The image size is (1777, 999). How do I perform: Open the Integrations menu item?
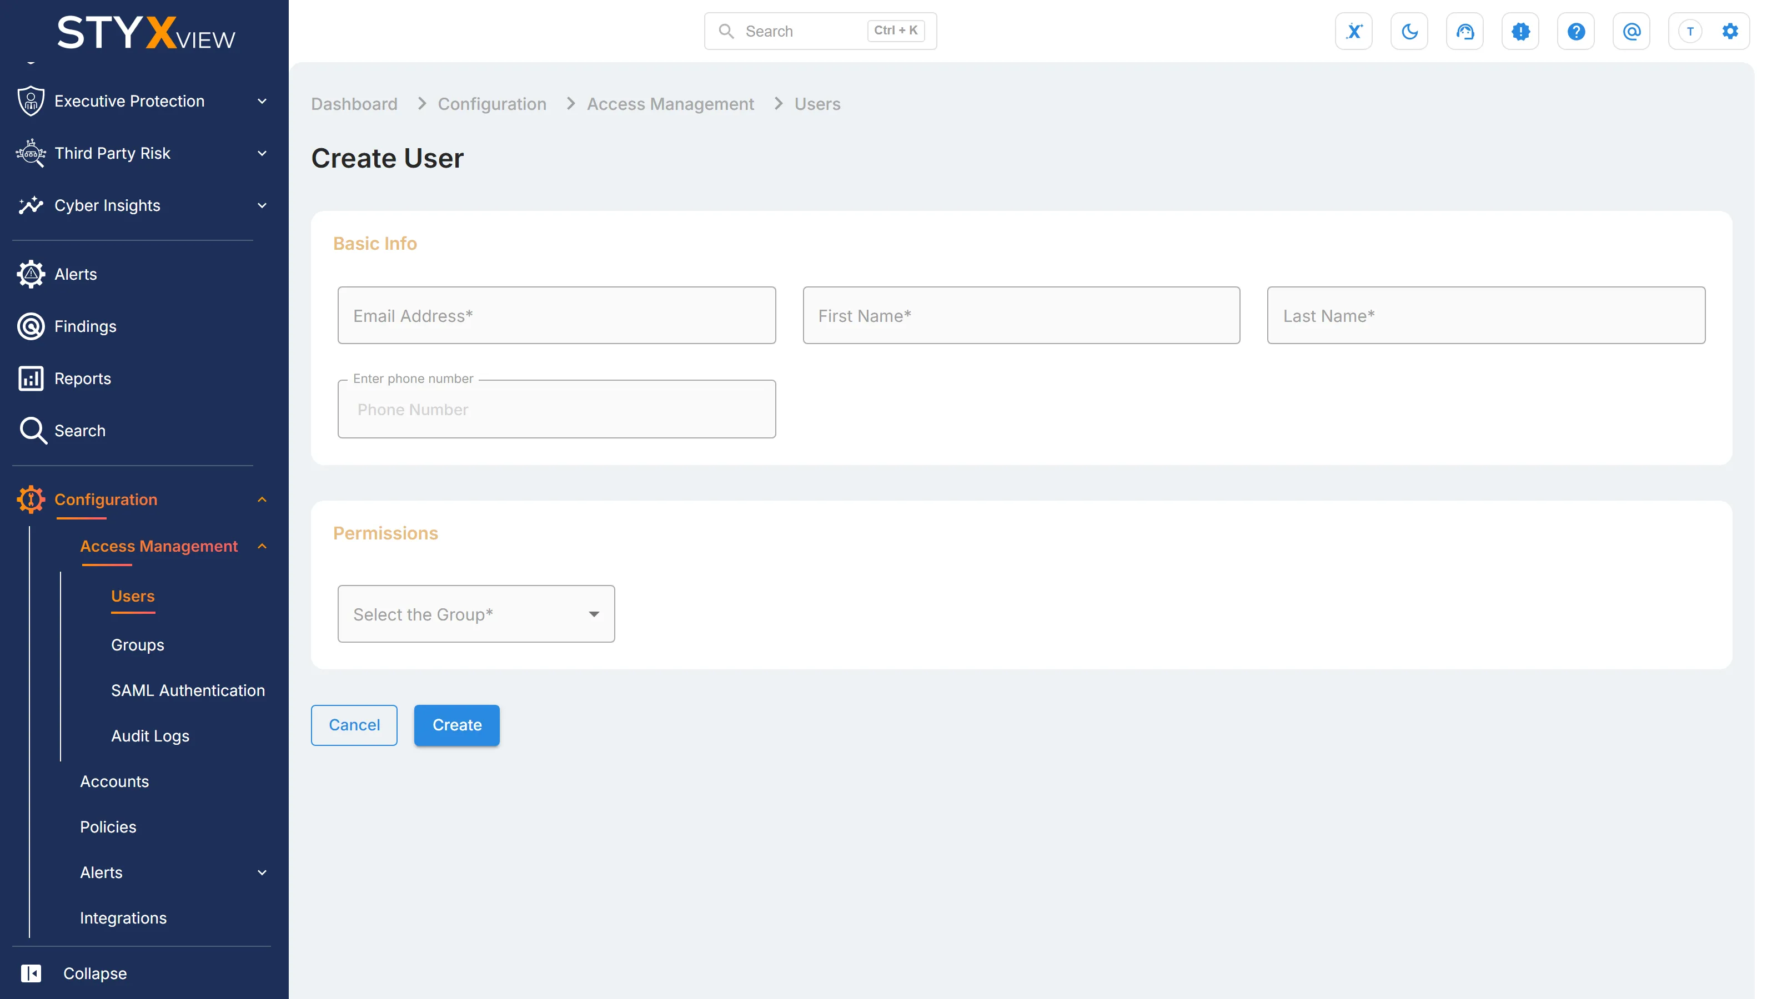pos(123,917)
